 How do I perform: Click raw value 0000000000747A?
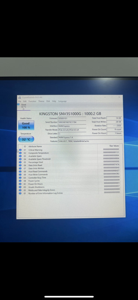click(111, 165)
